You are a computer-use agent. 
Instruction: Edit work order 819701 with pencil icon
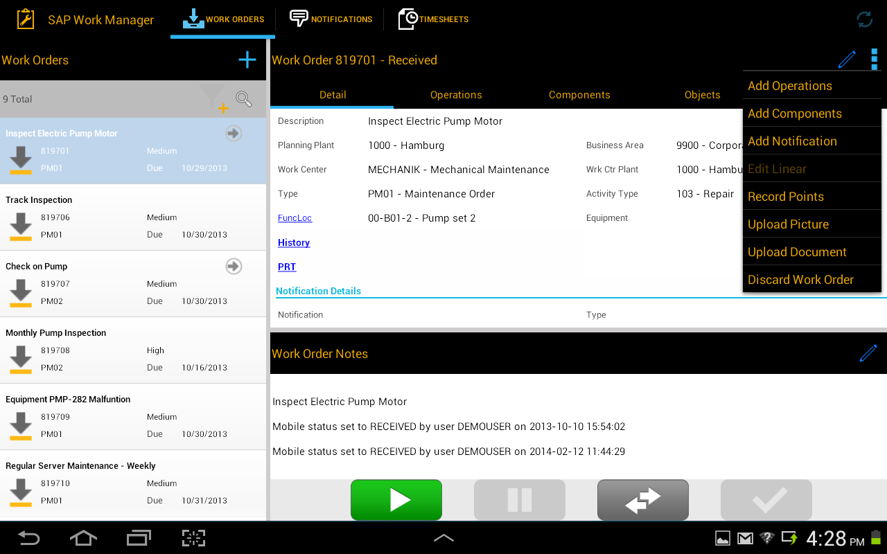click(847, 60)
